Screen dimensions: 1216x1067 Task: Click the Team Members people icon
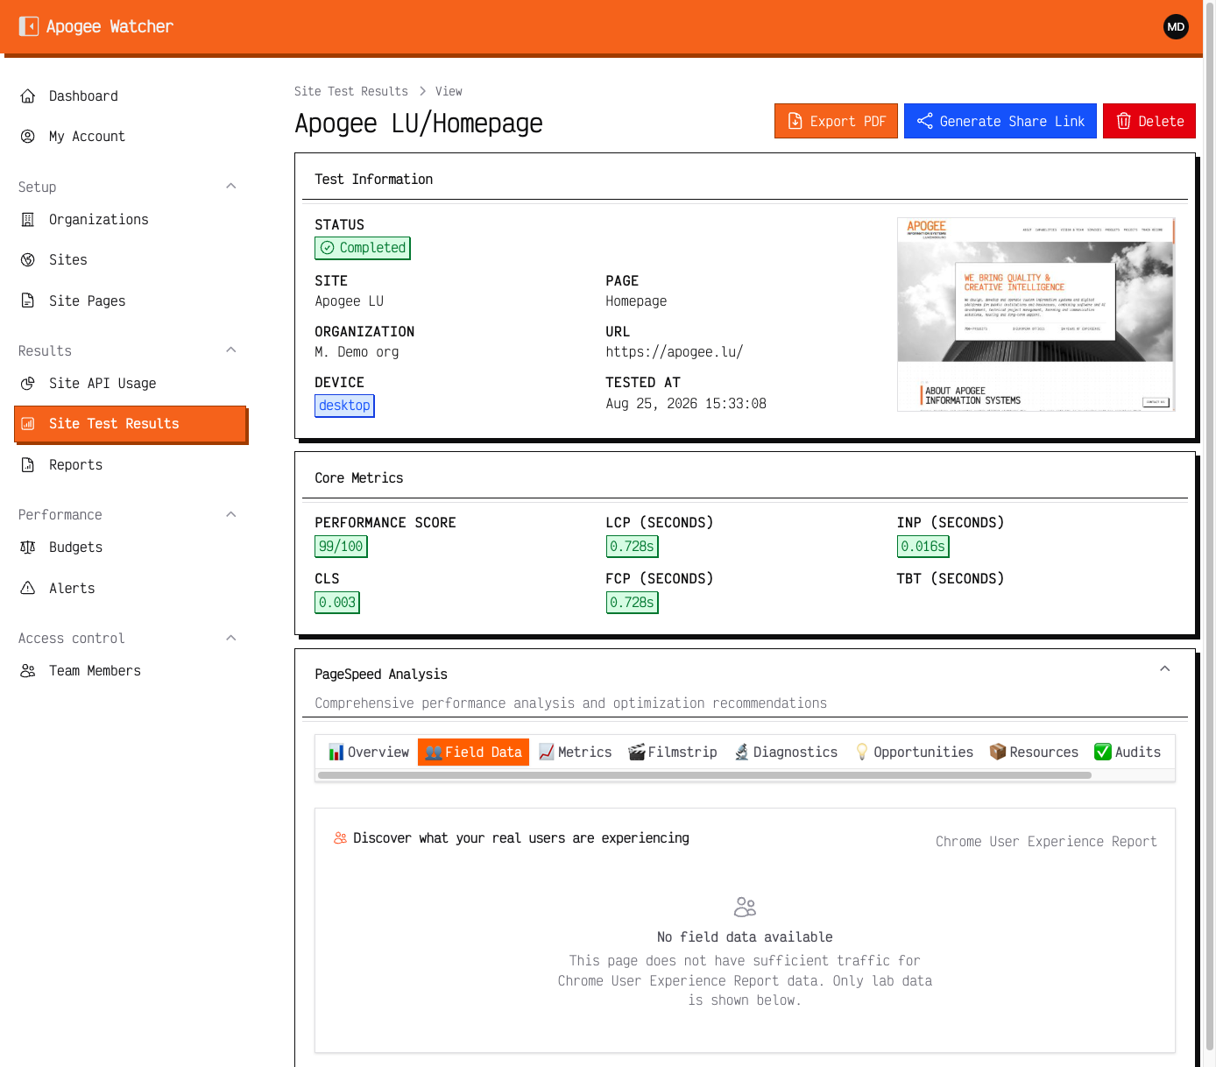tap(28, 670)
